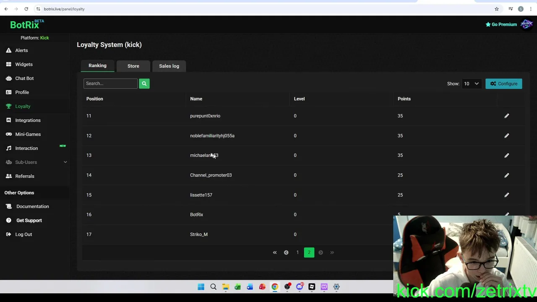The height and width of the screenshot is (302, 537).
Task: Go back in the browser
Action: (x=6, y=9)
